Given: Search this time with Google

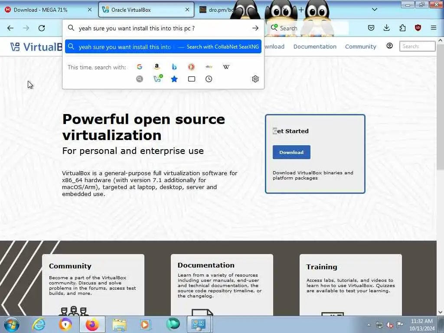Looking at the screenshot, I should (x=139, y=67).
